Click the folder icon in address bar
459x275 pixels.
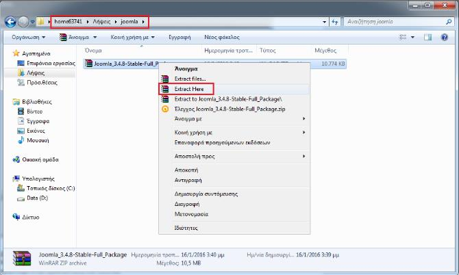click(41, 22)
